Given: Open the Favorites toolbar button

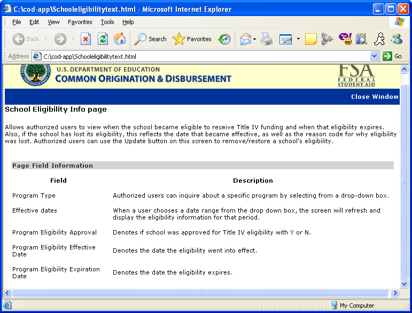Looking at the screenshot, I should pyautogui.click(x=192, y=39).
